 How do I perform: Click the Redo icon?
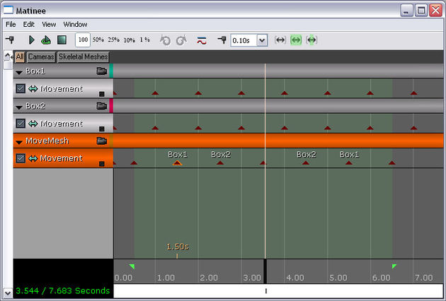coord(181,40)
